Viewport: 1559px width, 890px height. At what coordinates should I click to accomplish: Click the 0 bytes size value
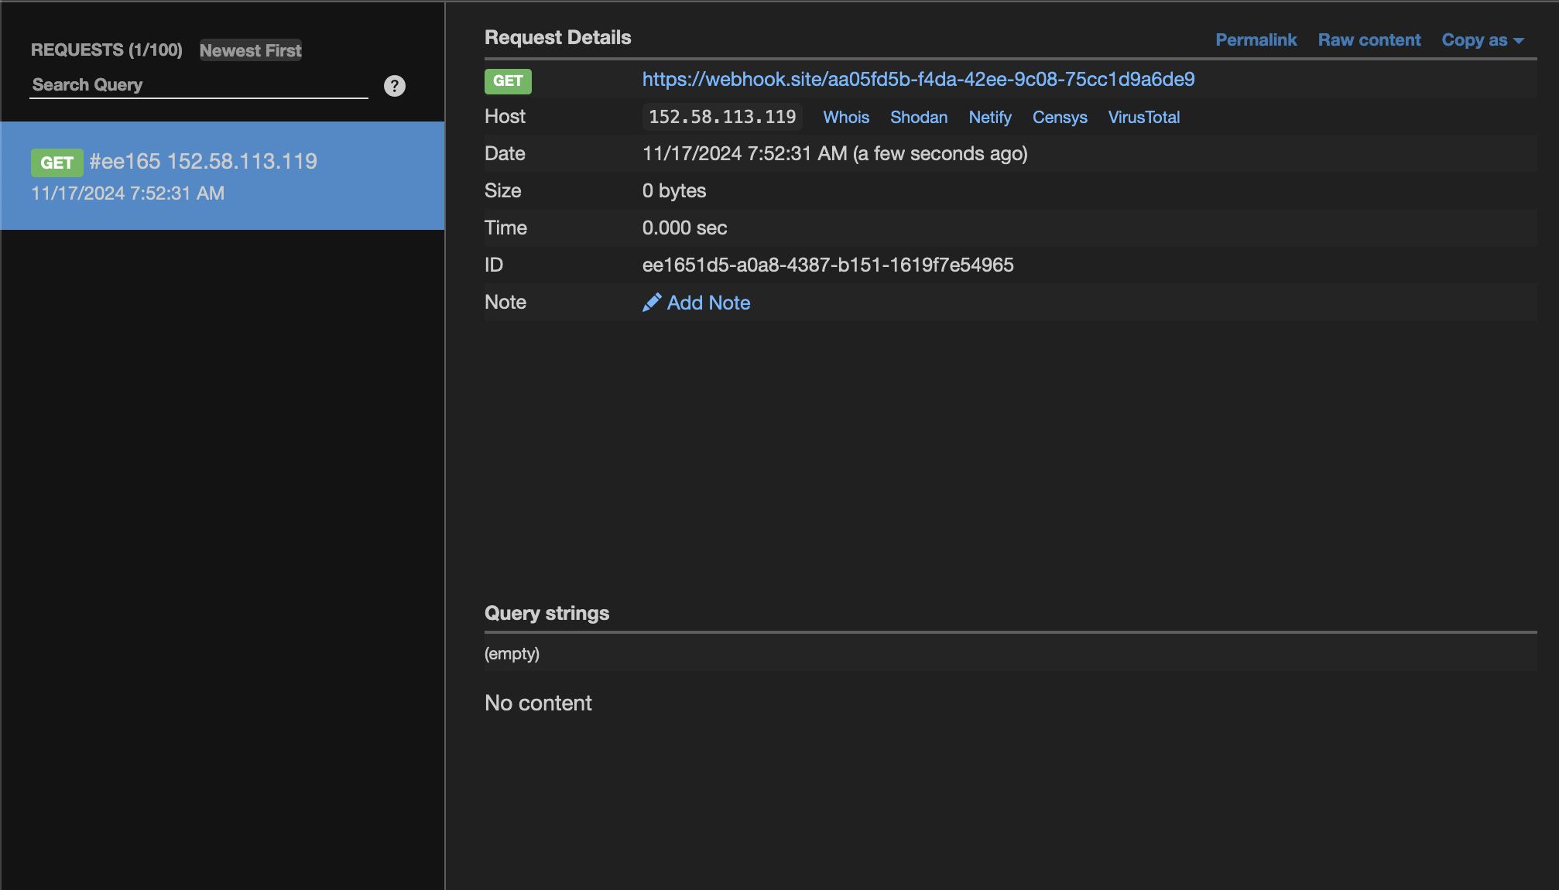pyautogui.click(x=674, y=190)
